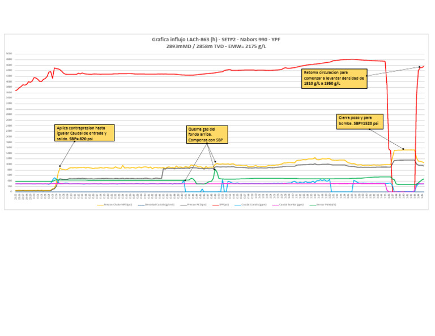Click the yellow Presion Choke MPD legend marker
This screenshot has height=336, width=435.
[x=100, y=205]
